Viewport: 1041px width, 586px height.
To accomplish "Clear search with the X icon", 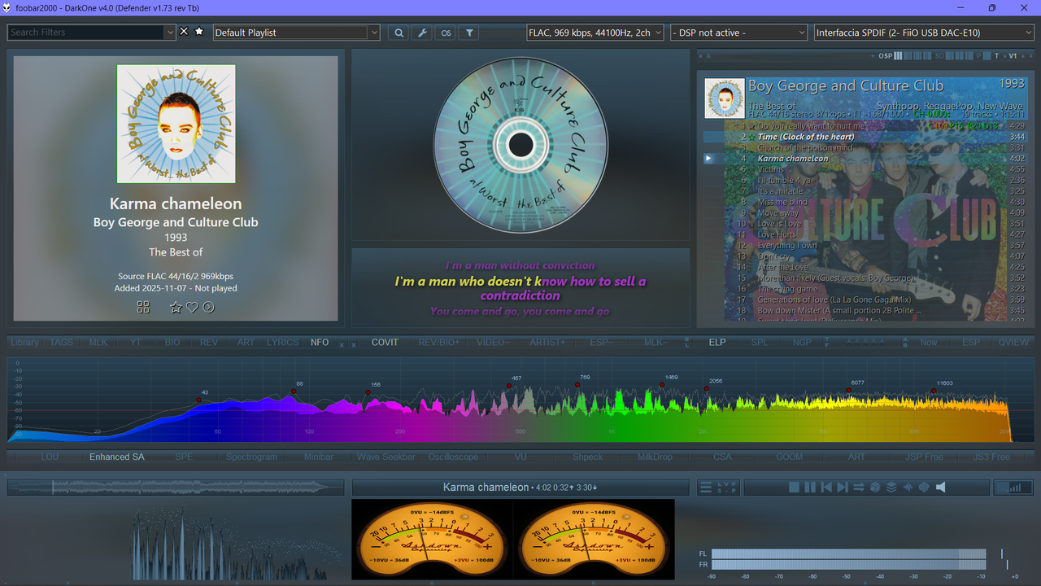I will [184, 32].
